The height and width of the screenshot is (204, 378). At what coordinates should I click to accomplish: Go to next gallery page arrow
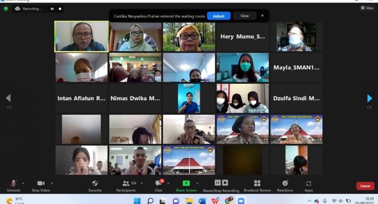(369, 98)
